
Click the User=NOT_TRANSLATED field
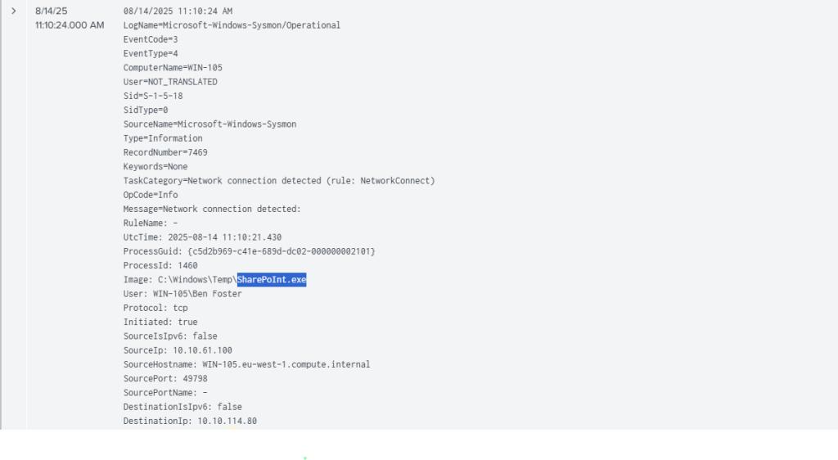170,82
